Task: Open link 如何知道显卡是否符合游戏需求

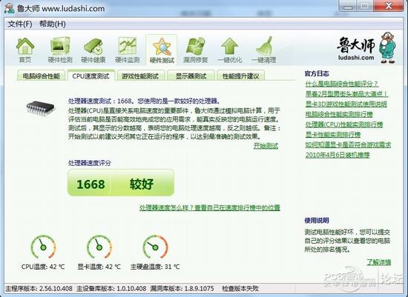Action: [348, 144]
